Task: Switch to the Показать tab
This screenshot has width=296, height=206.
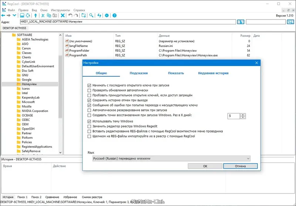Action: (x=176, y=73)
